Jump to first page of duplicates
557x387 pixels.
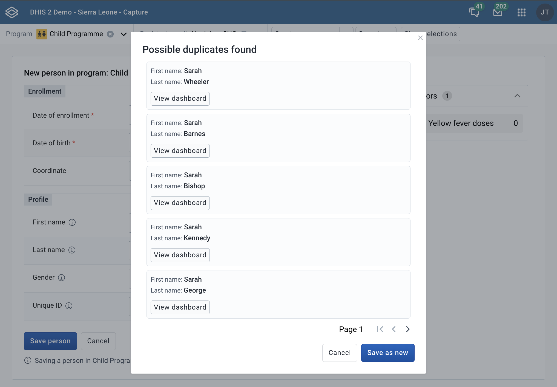click(x=380, y=329)
